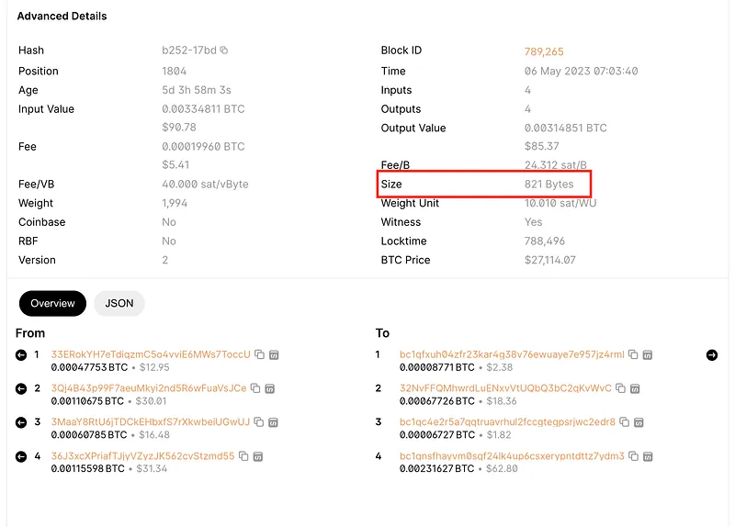Select the Overview tab

(51, 303)
